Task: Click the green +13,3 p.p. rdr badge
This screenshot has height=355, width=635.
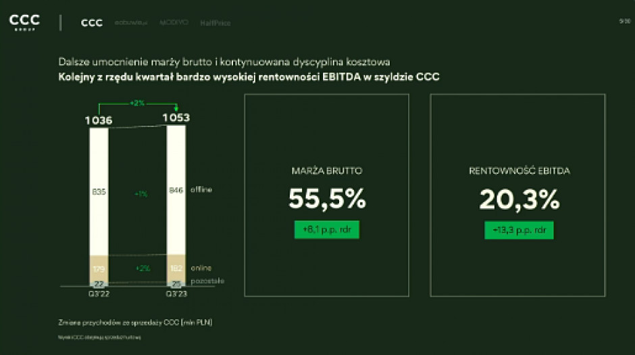Action: tap(519, 229)
